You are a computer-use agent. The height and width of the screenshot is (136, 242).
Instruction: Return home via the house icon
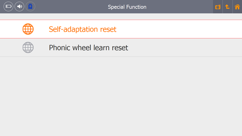[237, 7]
